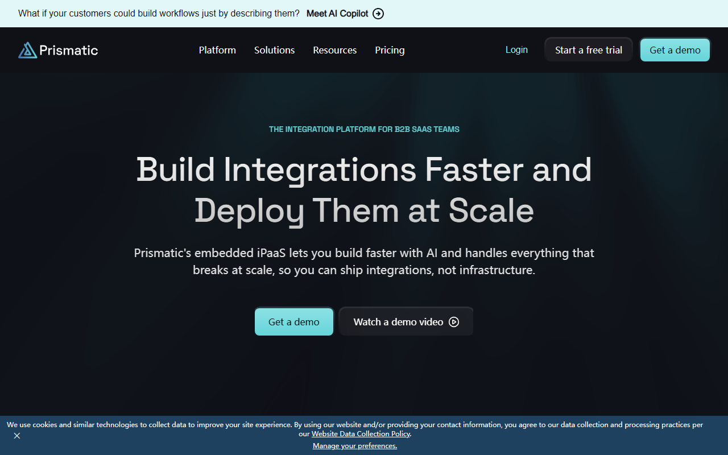Open the Website Data Collection Policy link
Image resolution: width=728 pixels, height=455 pixels.
click(x=361, y=434)
